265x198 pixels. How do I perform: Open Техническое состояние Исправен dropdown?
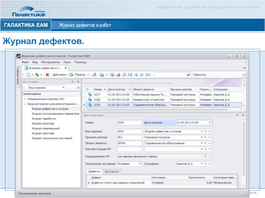point(139,163)
